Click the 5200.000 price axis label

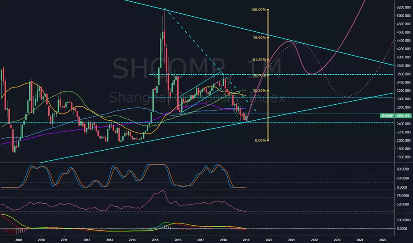tap(404, 8)
